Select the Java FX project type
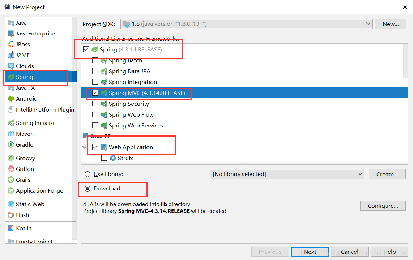 click(x=25, y=88)
